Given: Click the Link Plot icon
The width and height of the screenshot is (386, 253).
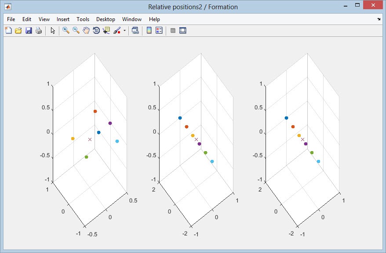Looking at the screenshot, I should tap(135, 30).
